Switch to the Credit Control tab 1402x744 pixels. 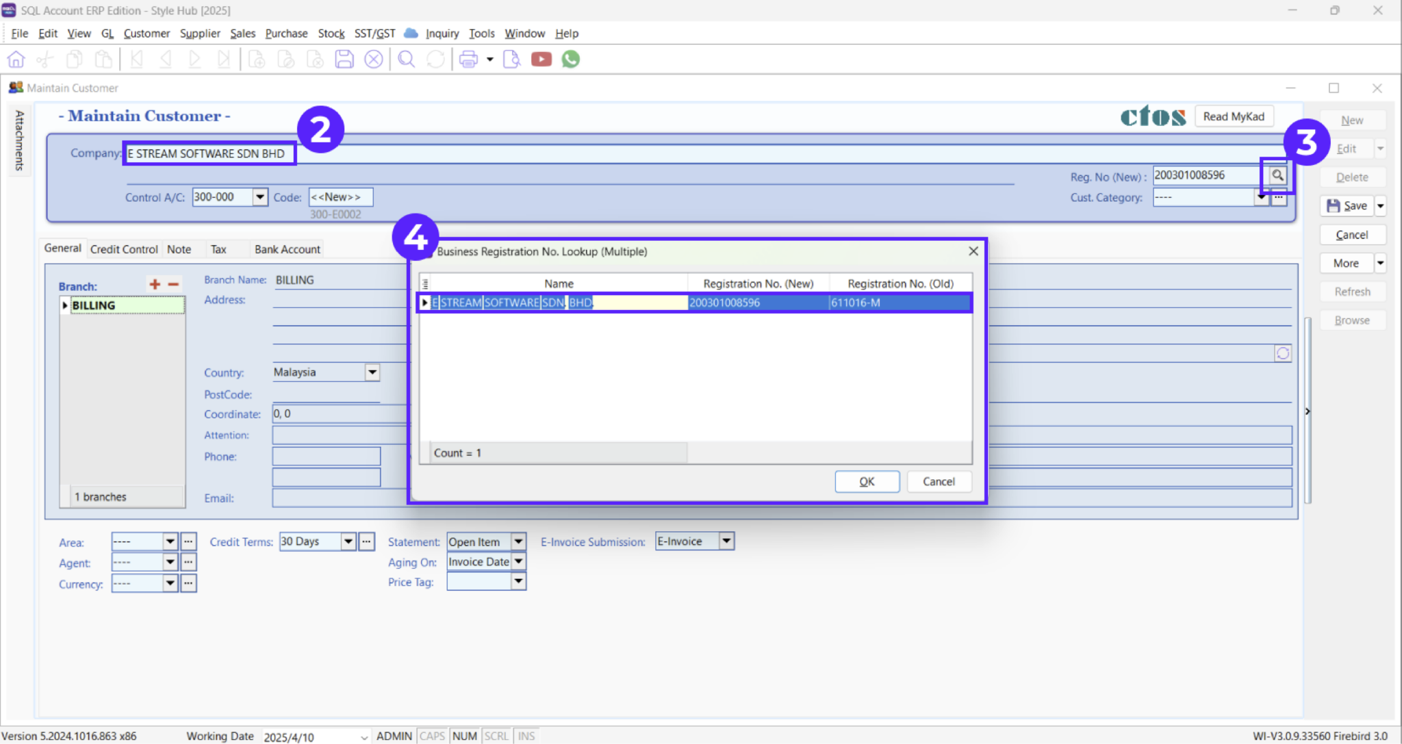(x=123, y=248)
